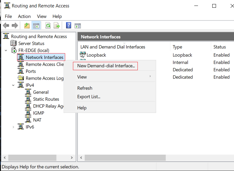
Task: Click the blue Help question mark icon
Action: coord(69,25)
